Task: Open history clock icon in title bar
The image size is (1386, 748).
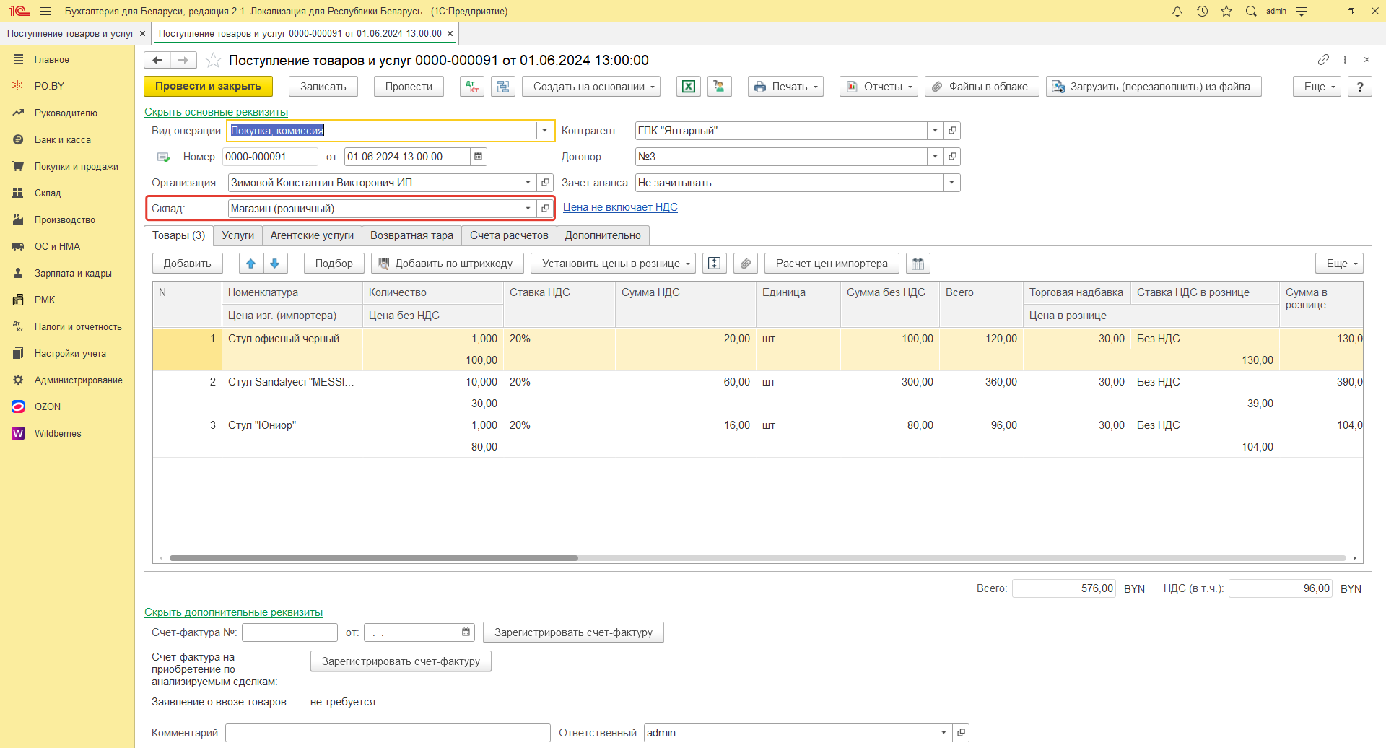Action: point(1202,11)
